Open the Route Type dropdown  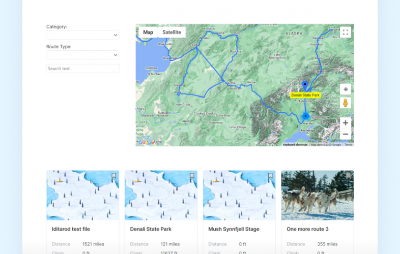(82, 55)
